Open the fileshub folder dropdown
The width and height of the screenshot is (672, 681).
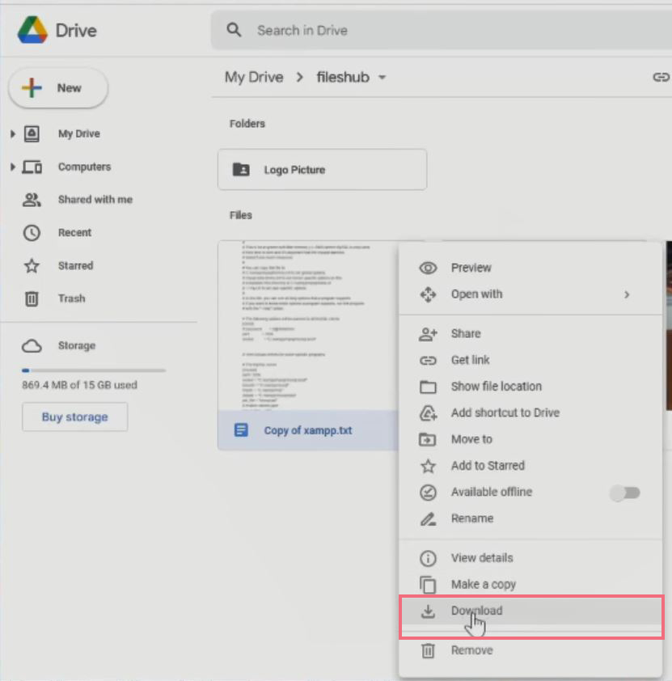(382, 78)
